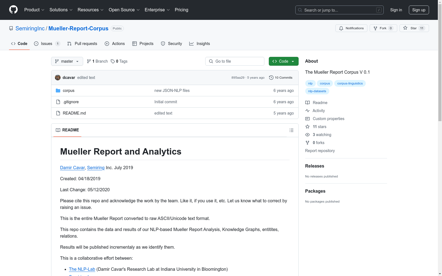Open Mueller-Report-Corpus repository link

[x=78, y=28]
